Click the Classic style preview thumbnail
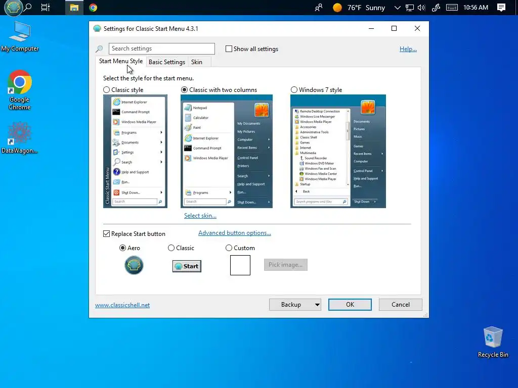 pos(135,151)
